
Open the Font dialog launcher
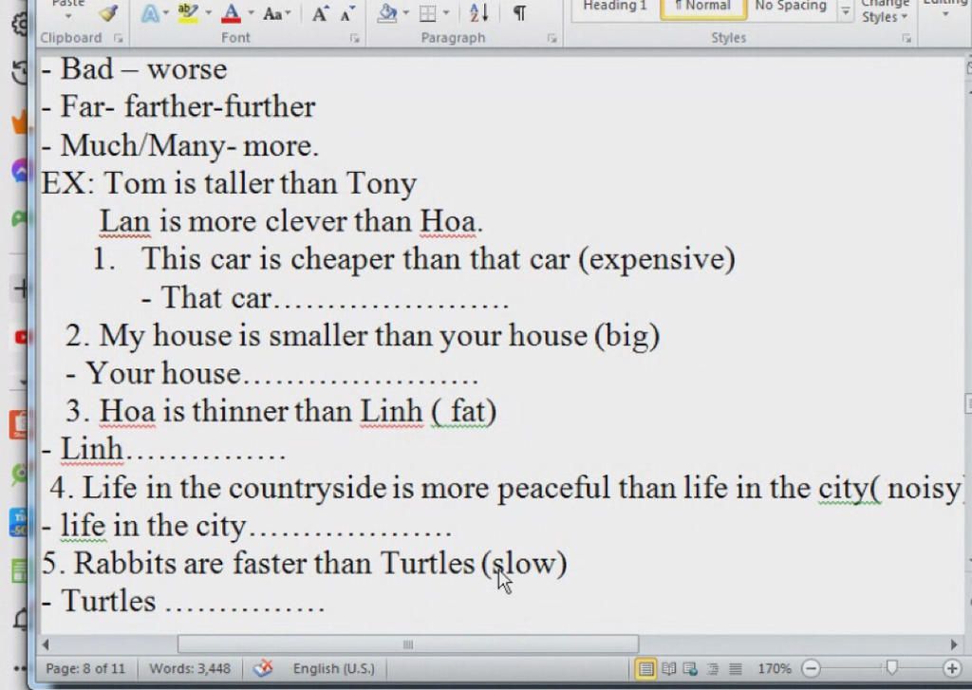click(355, 38)
